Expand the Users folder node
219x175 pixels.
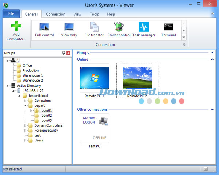[x=25, y=140]
